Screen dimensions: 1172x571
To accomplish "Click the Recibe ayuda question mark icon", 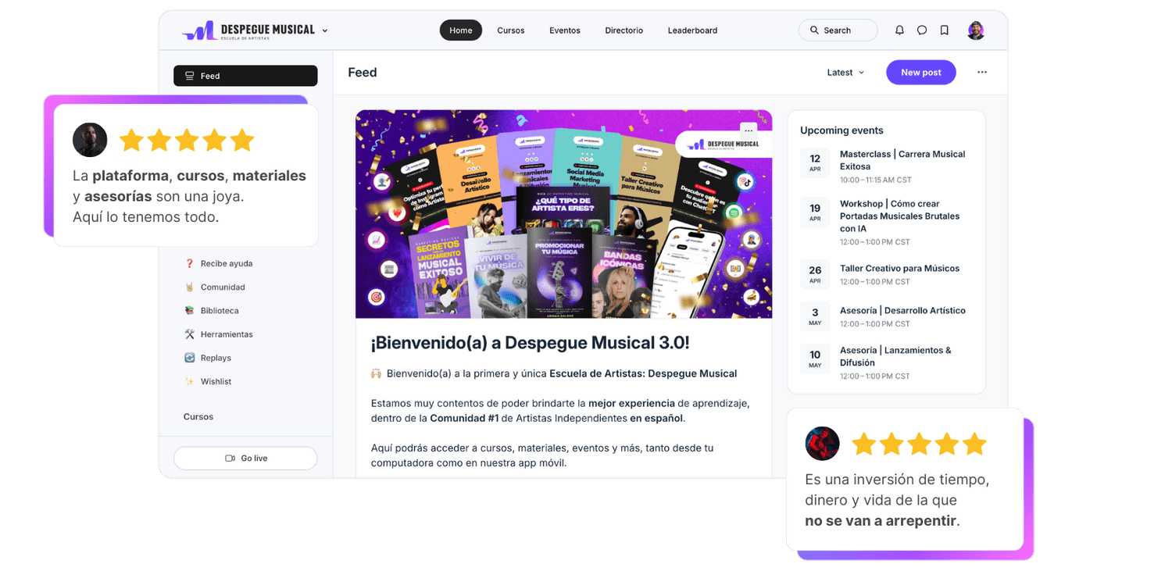I will coord(189,263).
